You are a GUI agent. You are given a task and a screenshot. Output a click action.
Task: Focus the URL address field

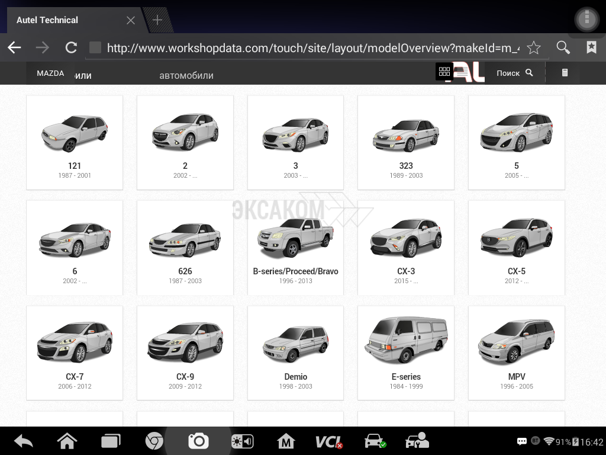(x=308, y=48)
